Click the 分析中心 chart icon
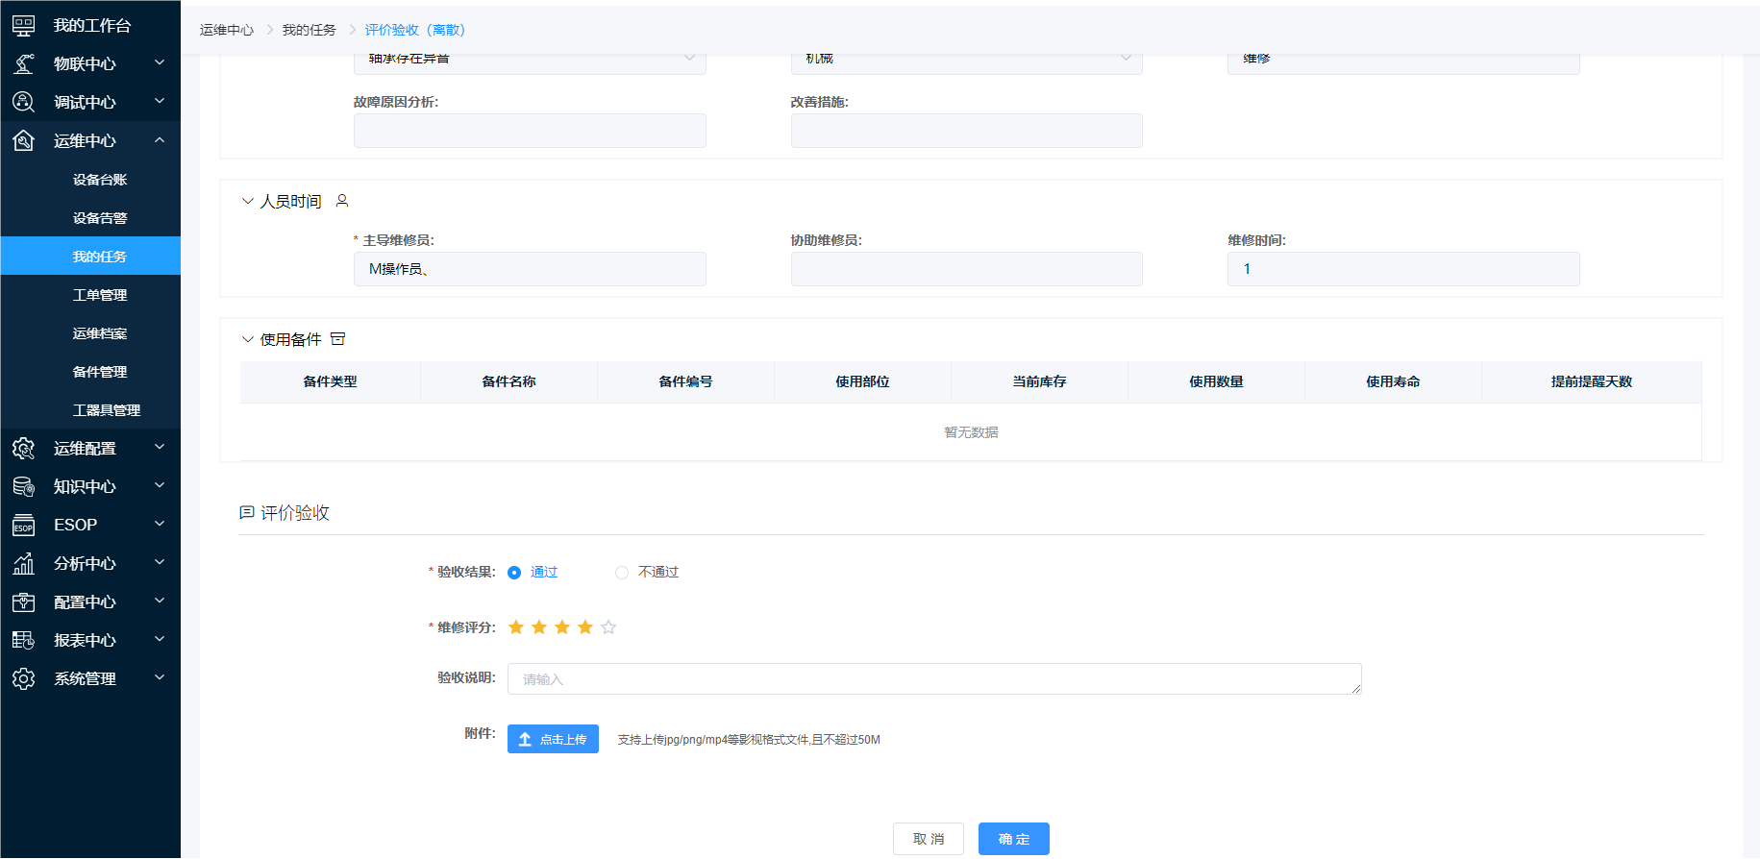The width and height of the screenshot is (1760, 859). pyautogui.click(x=23, y=564)
